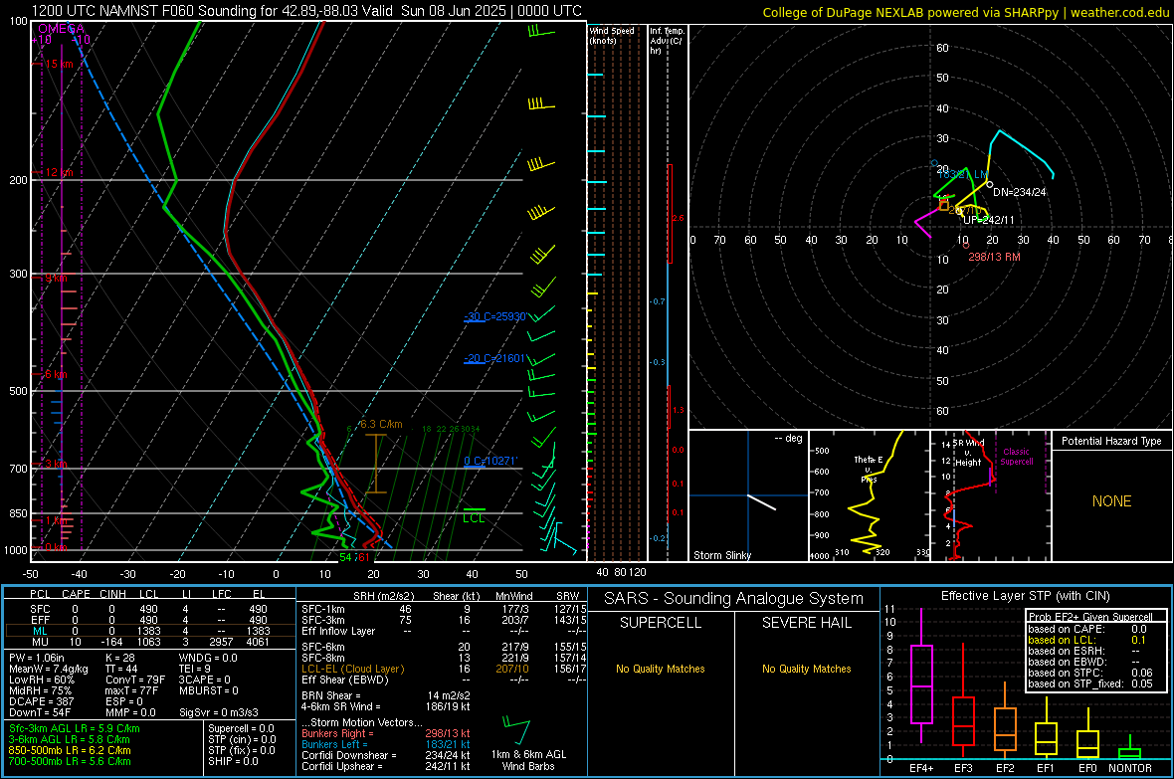This screenshot has height=779, width=1174.
Task: Click No Quality Matches under SEVERE HAIL
Action: point(806,669)
